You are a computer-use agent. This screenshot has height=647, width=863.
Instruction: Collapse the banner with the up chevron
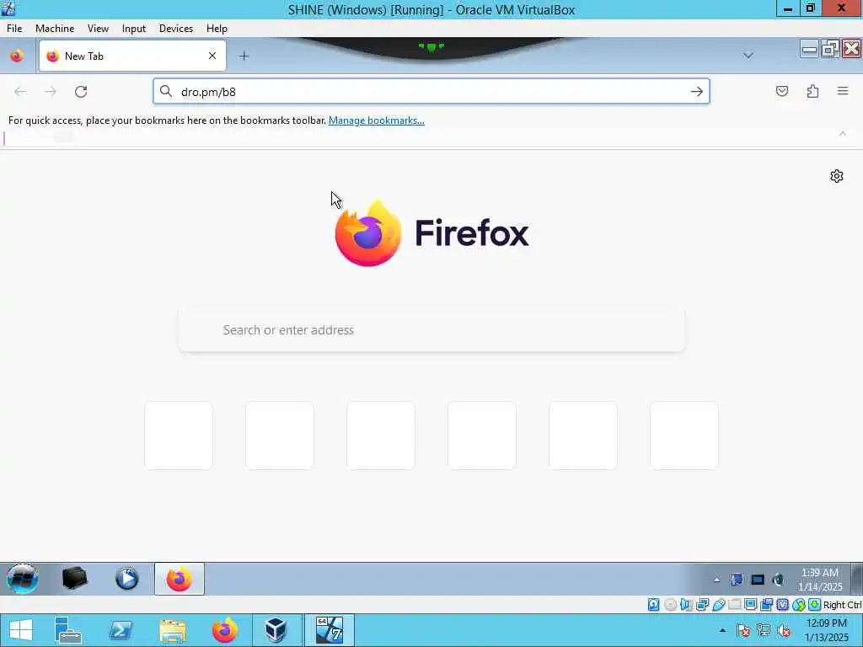coord(843,134)
